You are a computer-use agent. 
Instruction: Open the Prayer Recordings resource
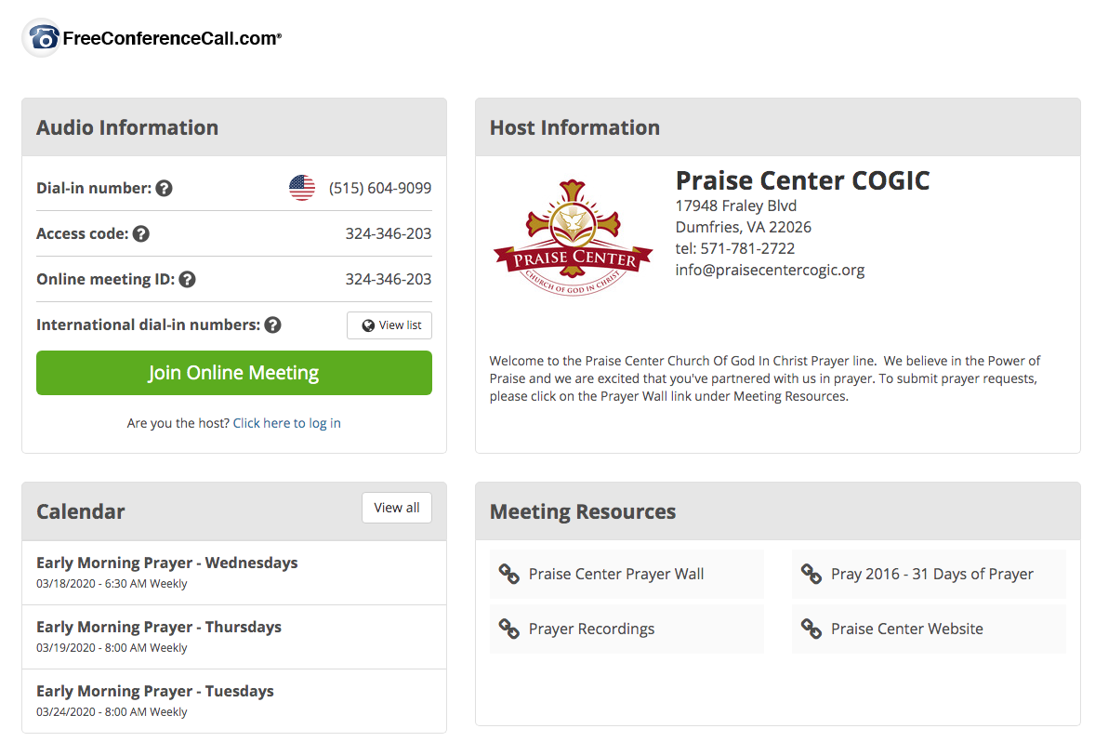[627, 629]
